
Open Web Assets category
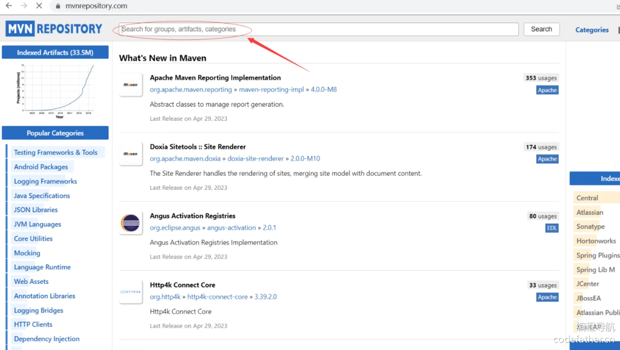coord(31,281)
